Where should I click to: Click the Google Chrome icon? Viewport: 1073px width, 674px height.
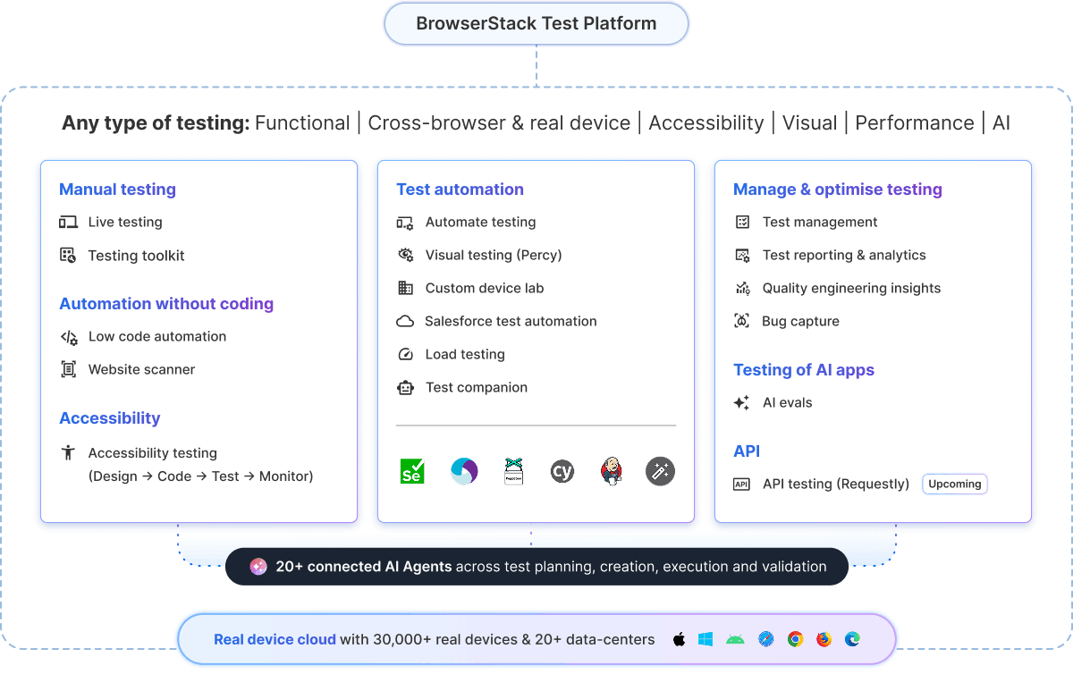click(794, 639)
